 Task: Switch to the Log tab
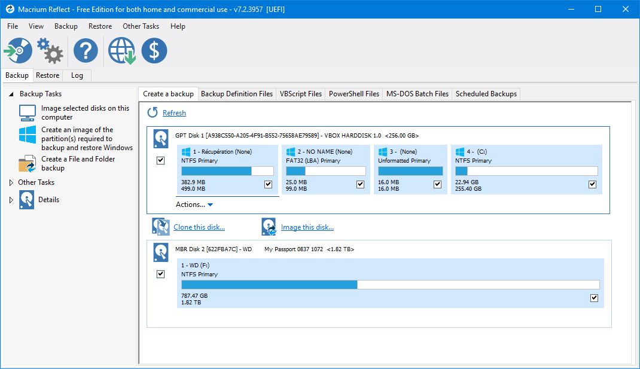tap(77, 75)
